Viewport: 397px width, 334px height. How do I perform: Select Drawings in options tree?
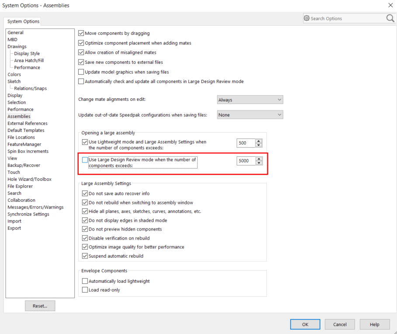tap(17, 47)
